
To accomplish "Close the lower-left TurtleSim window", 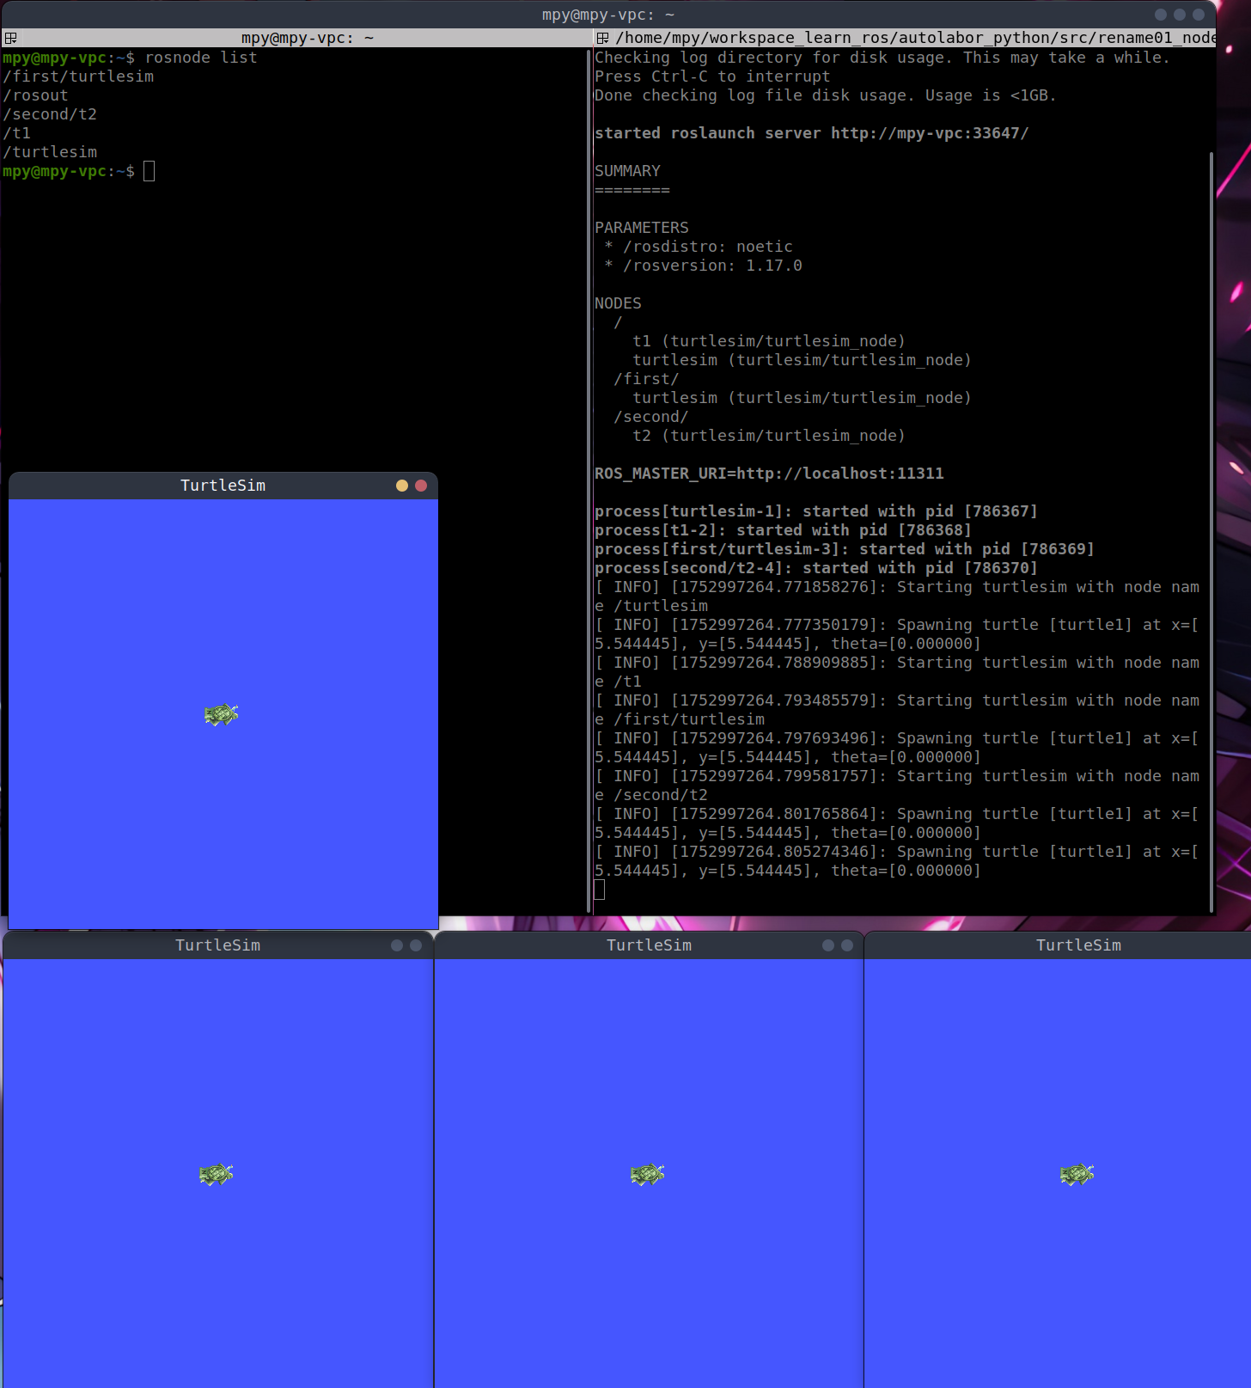I will pyautogui.click(x=416, y=945).
